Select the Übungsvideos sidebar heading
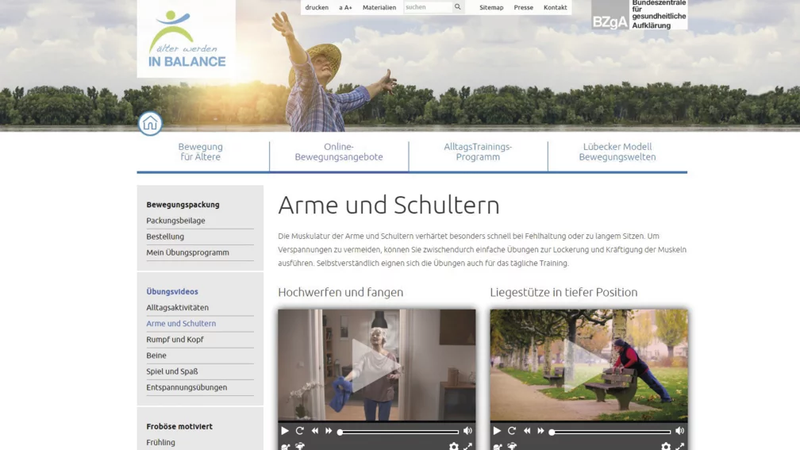Image resolution: width=800 pixels, height=450 pixels. 172,292
